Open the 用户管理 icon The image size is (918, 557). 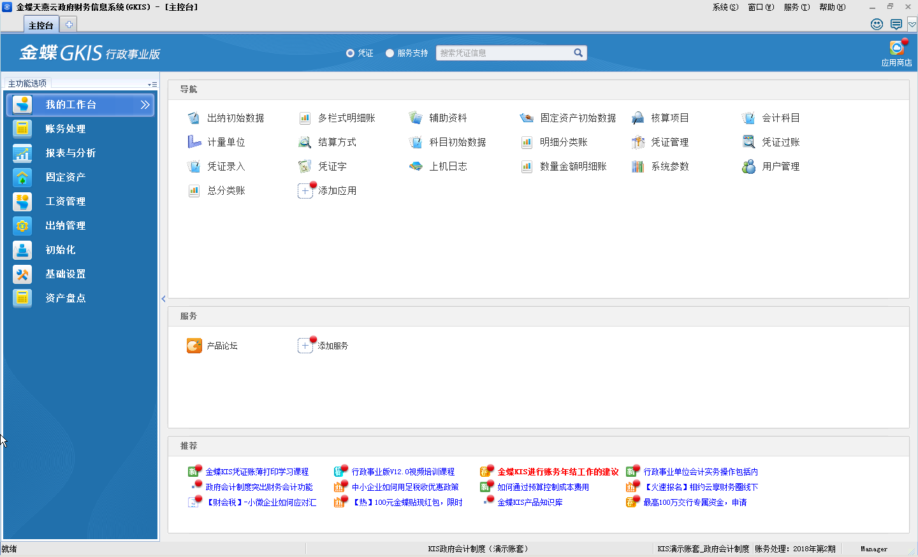[x=748, y=166]
